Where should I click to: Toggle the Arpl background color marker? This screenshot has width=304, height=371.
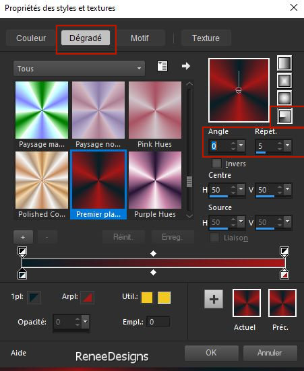[x=88, y=298]
